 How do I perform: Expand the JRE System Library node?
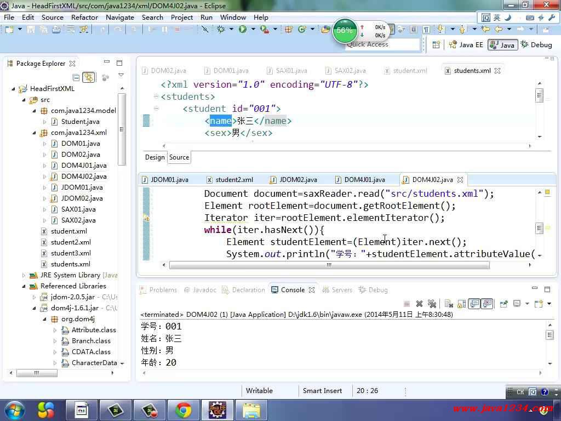click(24, 275)
